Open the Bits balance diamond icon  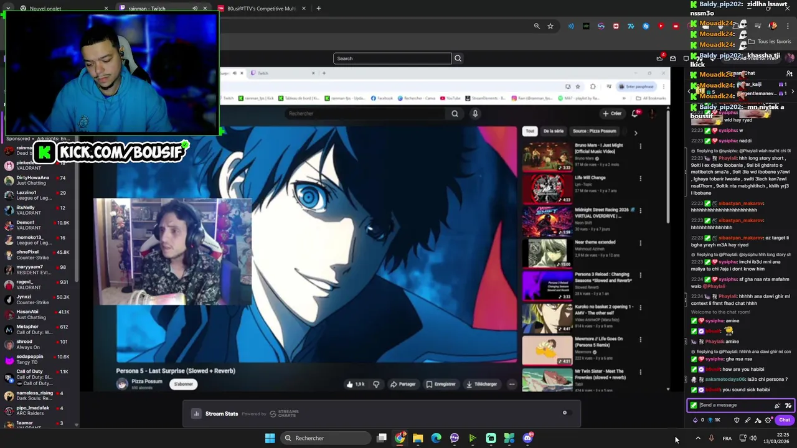[695, 420]
